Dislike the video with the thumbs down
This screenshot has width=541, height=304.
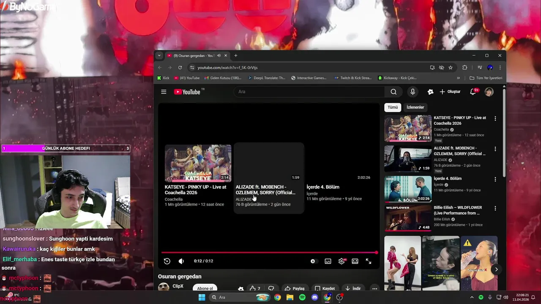271,288
